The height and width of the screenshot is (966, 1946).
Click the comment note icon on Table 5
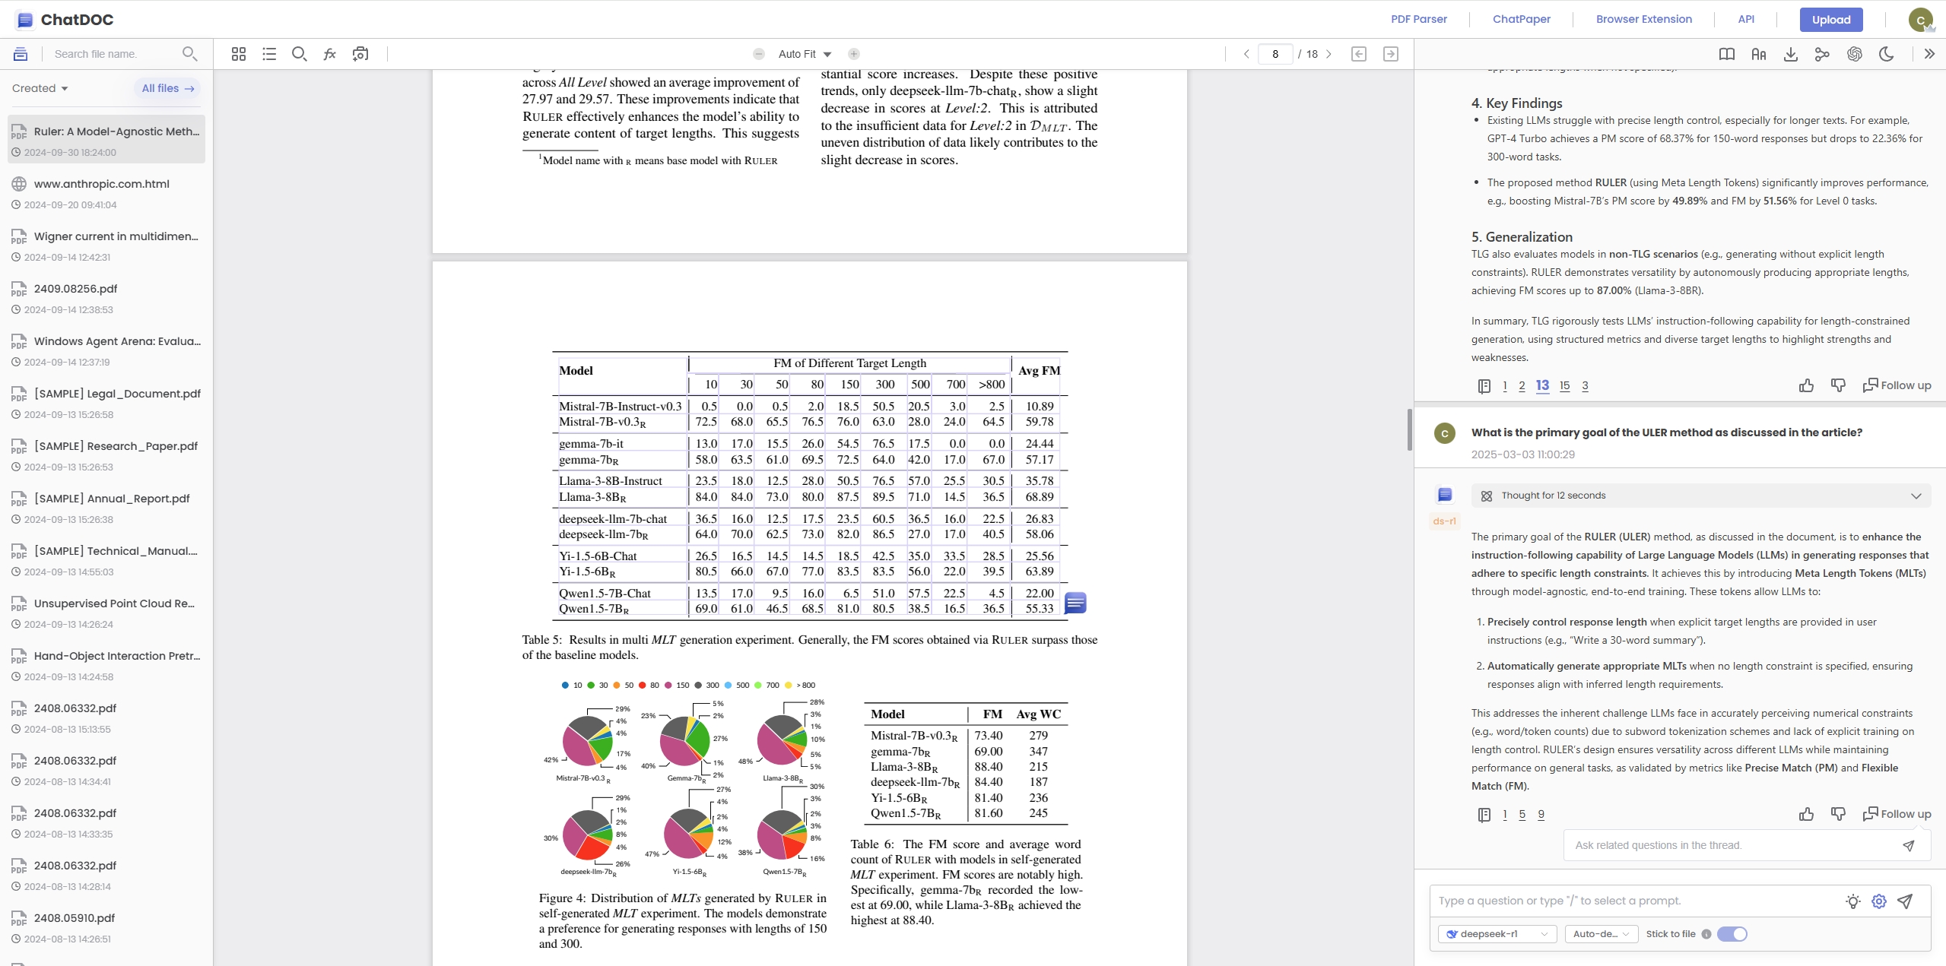point(1075,603)
